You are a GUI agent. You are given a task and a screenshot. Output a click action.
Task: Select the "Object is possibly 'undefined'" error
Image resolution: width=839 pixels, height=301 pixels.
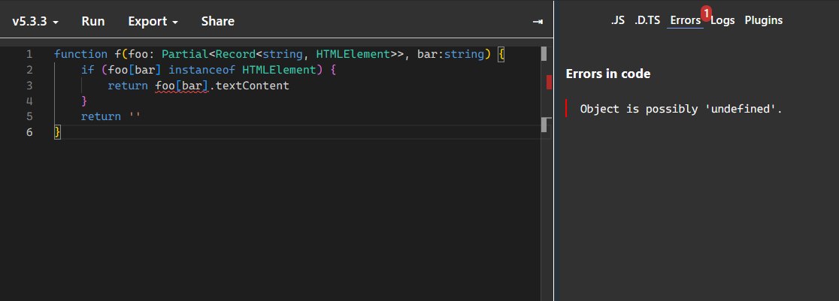coord(681,110)
